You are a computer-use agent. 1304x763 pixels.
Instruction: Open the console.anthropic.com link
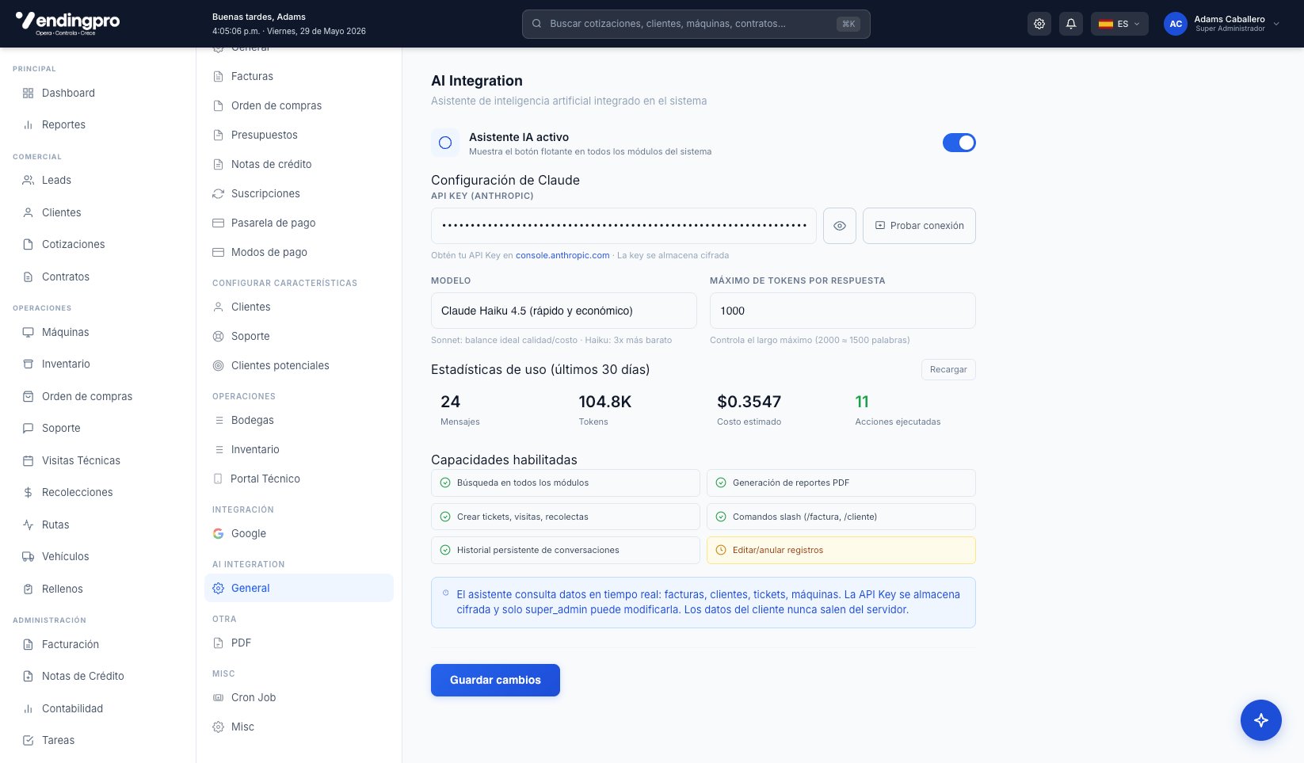562,255
